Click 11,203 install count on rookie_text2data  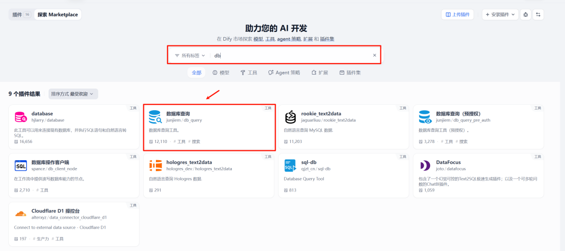point(296,142)
